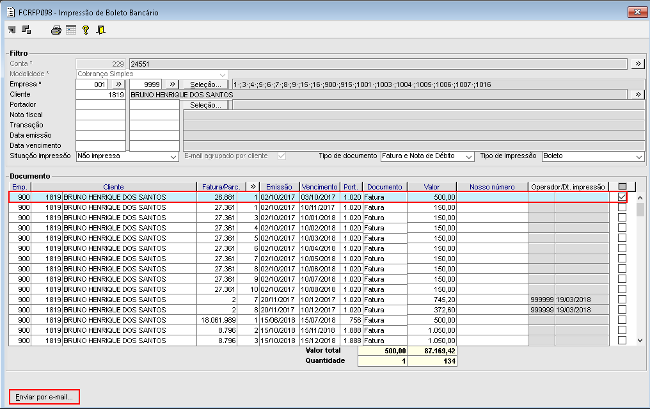The height and width of the screenshot is (409, 650).
Task: Check the row with vencimento 10/03/2018
Action: point(622,238)
